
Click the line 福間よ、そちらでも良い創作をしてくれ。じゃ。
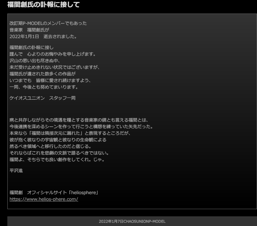click(x=57, y=159)
